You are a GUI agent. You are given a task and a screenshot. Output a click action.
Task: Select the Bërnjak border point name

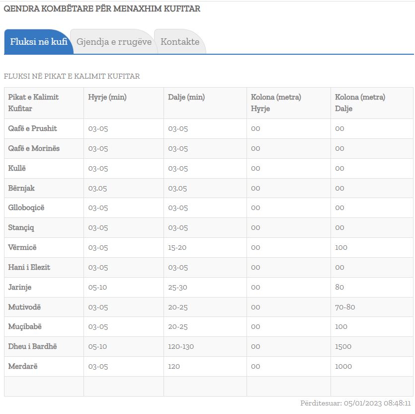point(21,188)
